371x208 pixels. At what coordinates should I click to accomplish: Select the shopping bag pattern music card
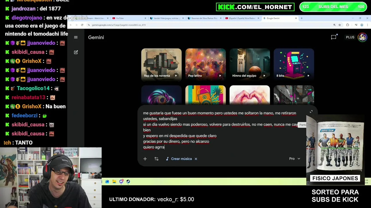(205, 95)
